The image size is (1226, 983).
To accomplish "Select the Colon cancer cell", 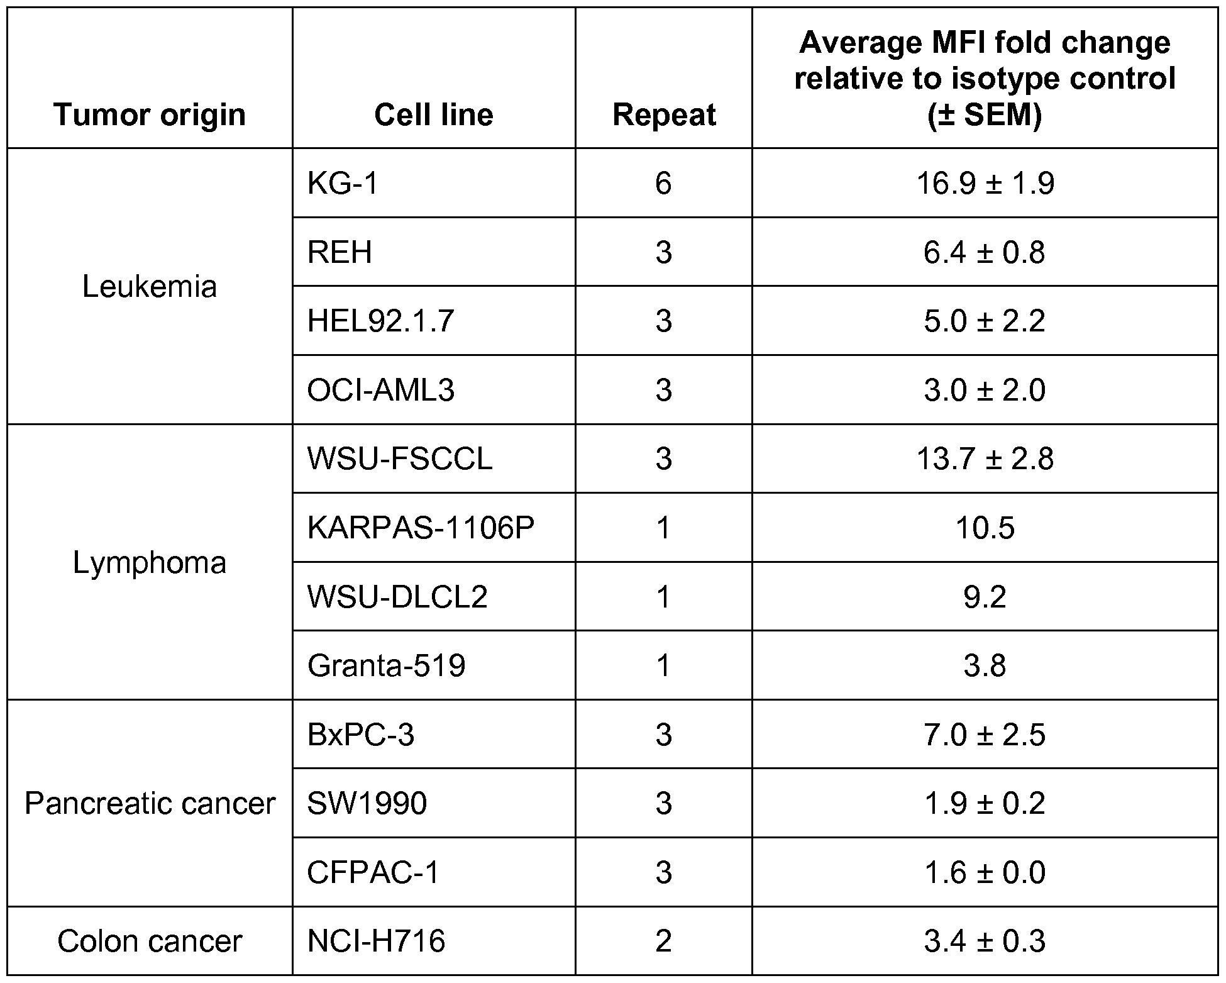I will pyautogui.click(x=150, y=941).
